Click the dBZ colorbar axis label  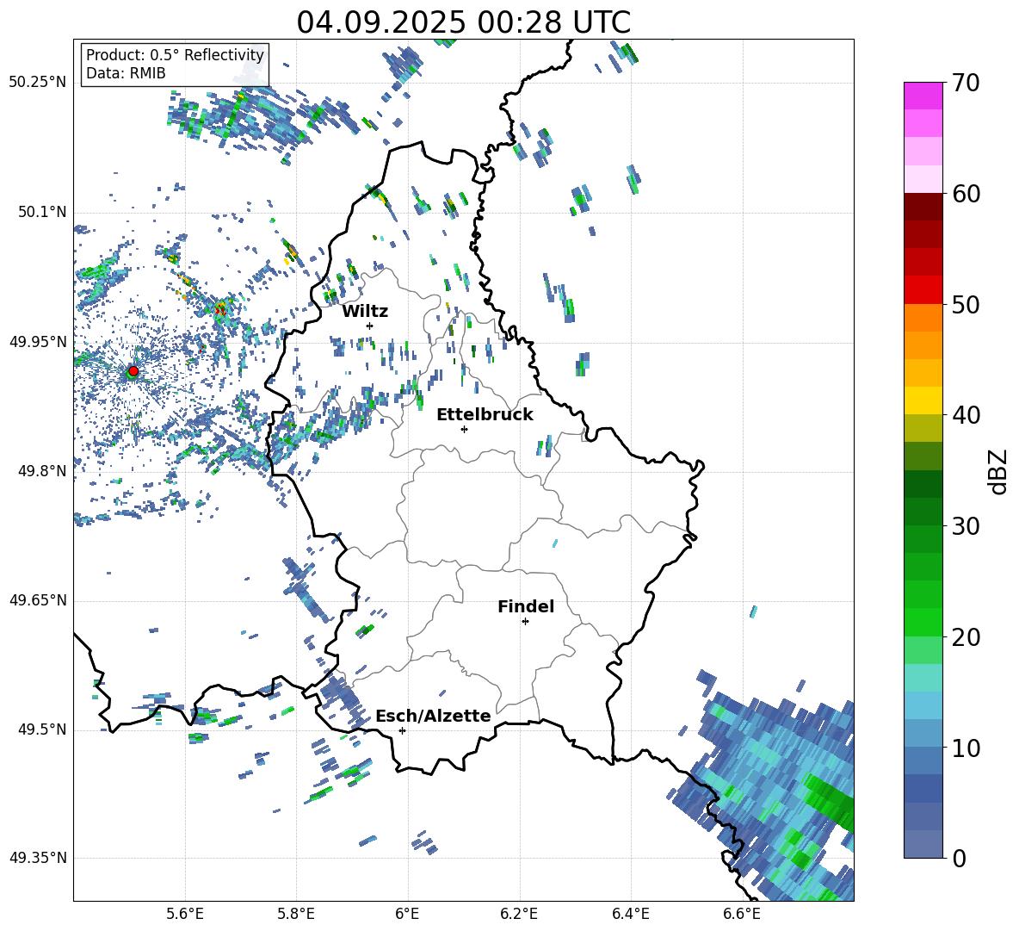999,471
